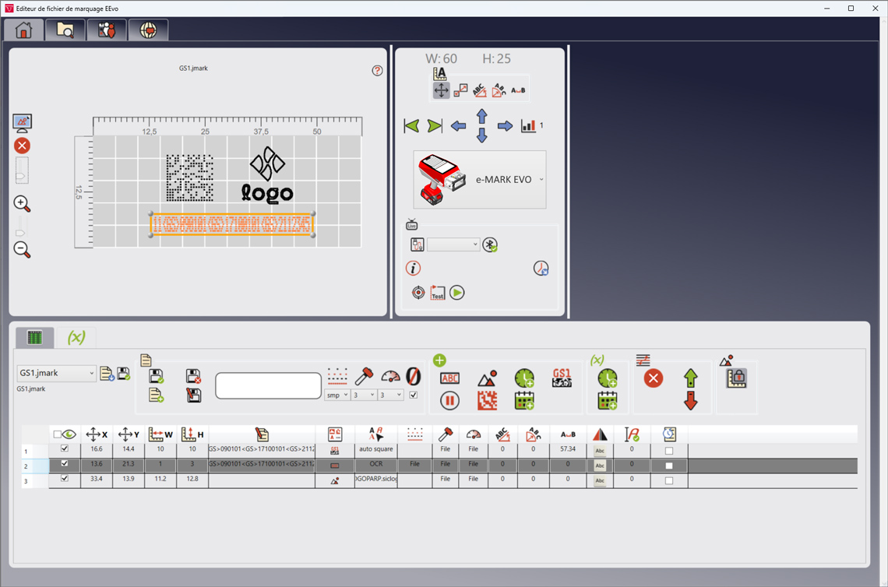Zoom in on the marking preview
This screenshot has height=587, width=888.
[x=22, y=204]
